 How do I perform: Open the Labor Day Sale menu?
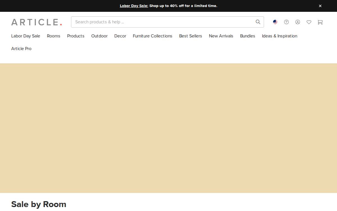pos(26,36)
